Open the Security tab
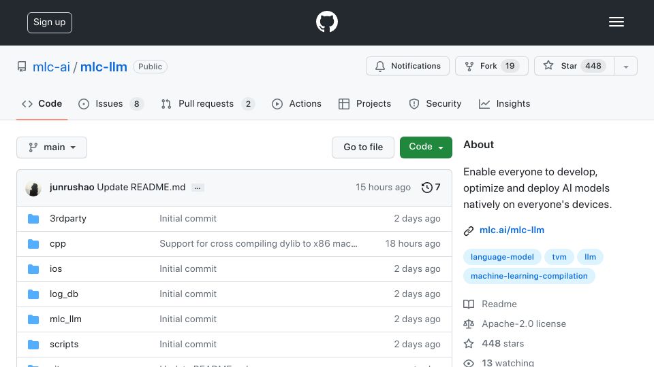This screenshot has width=654, height=367. click(x=435, y=103)
